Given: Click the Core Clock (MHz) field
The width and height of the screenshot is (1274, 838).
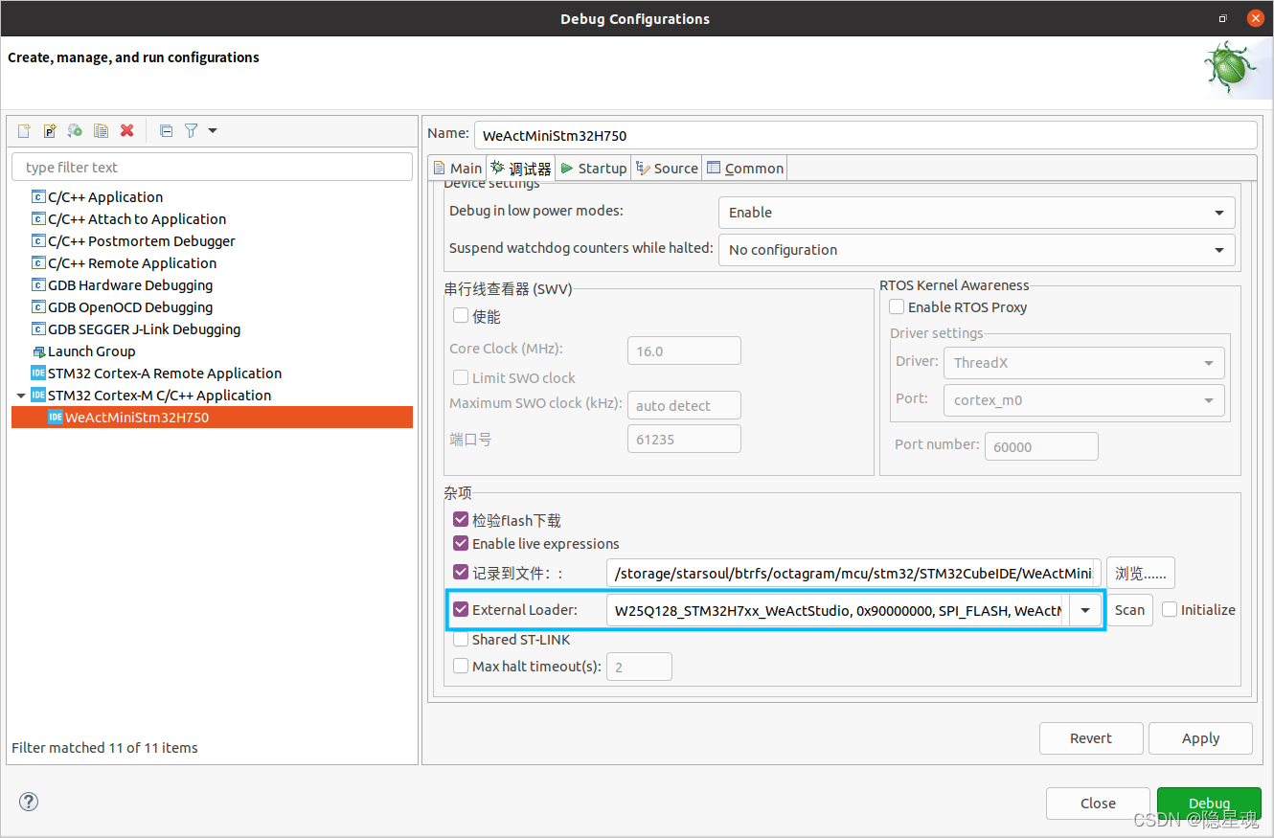Looking at the screenshot, I should [x=684, y=351].
